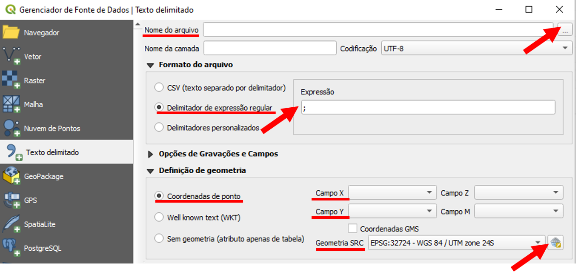Open the Campo X dropdown

(392, 193)
